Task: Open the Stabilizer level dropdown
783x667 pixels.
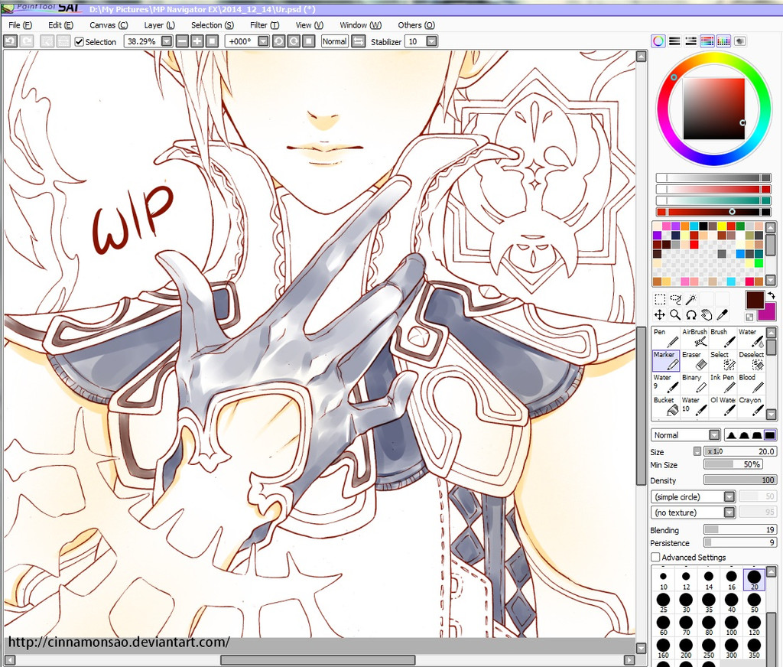Action: (x=432, y=41)
